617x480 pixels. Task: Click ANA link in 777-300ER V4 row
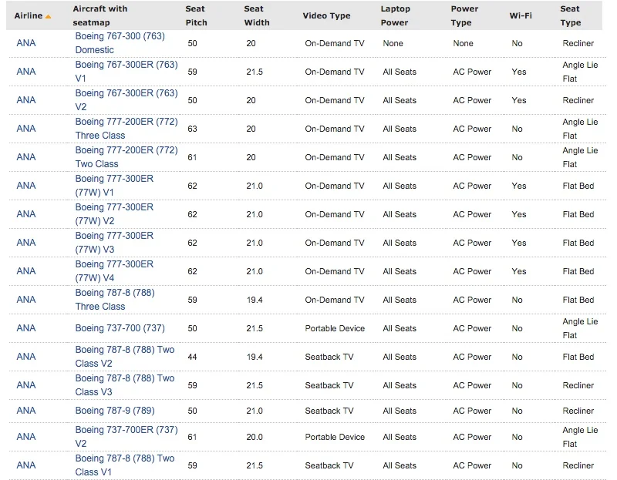coord(26,271)
